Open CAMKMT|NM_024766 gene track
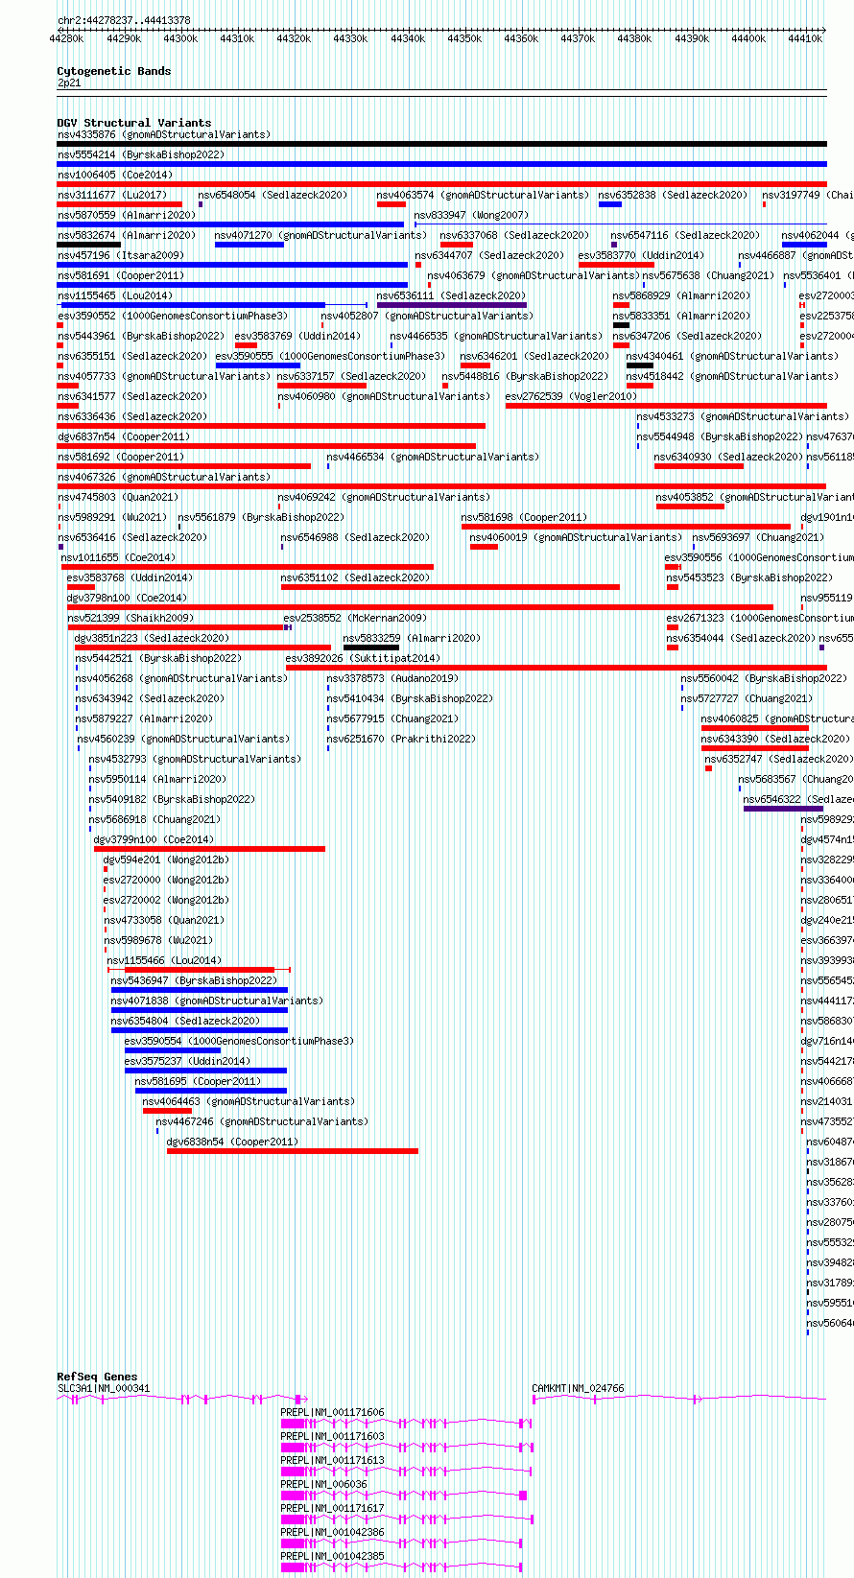 (679, 1400)
